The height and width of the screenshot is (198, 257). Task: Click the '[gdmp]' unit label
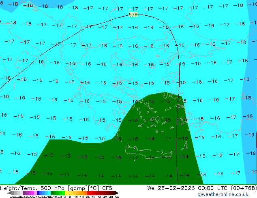(77, 188)
